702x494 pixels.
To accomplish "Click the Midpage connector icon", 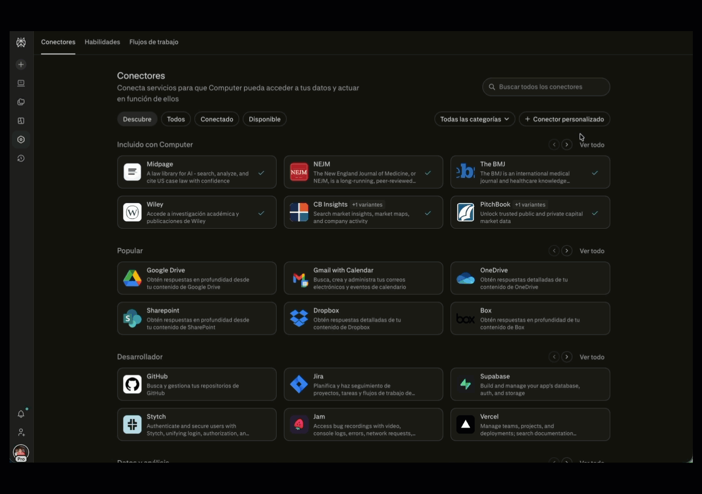I will pyautogui.click(x=132, y=172).
